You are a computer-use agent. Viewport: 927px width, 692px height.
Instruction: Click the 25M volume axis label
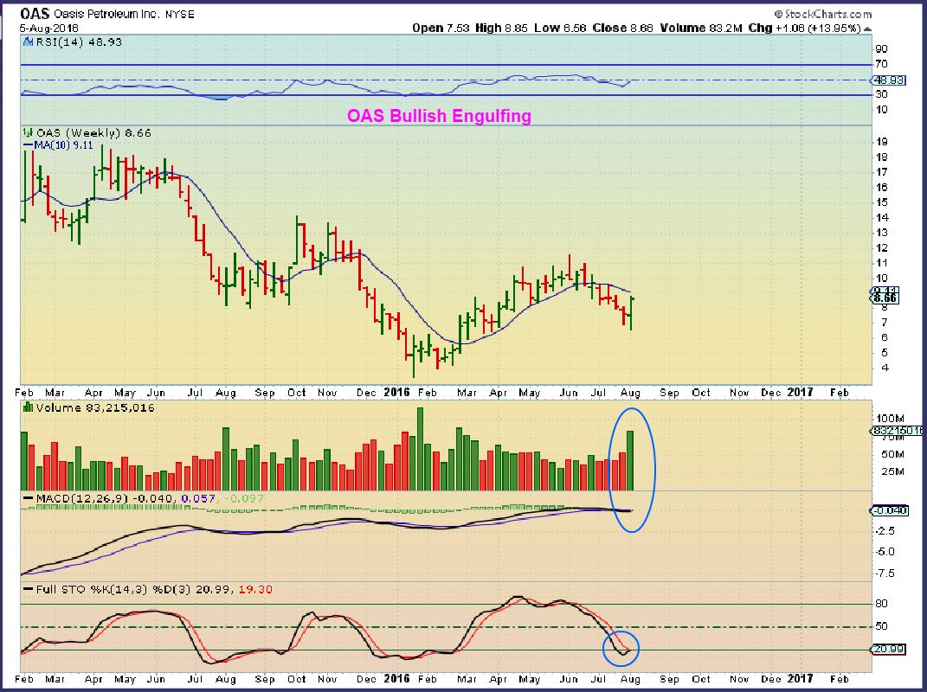click(x=892, y=471)
